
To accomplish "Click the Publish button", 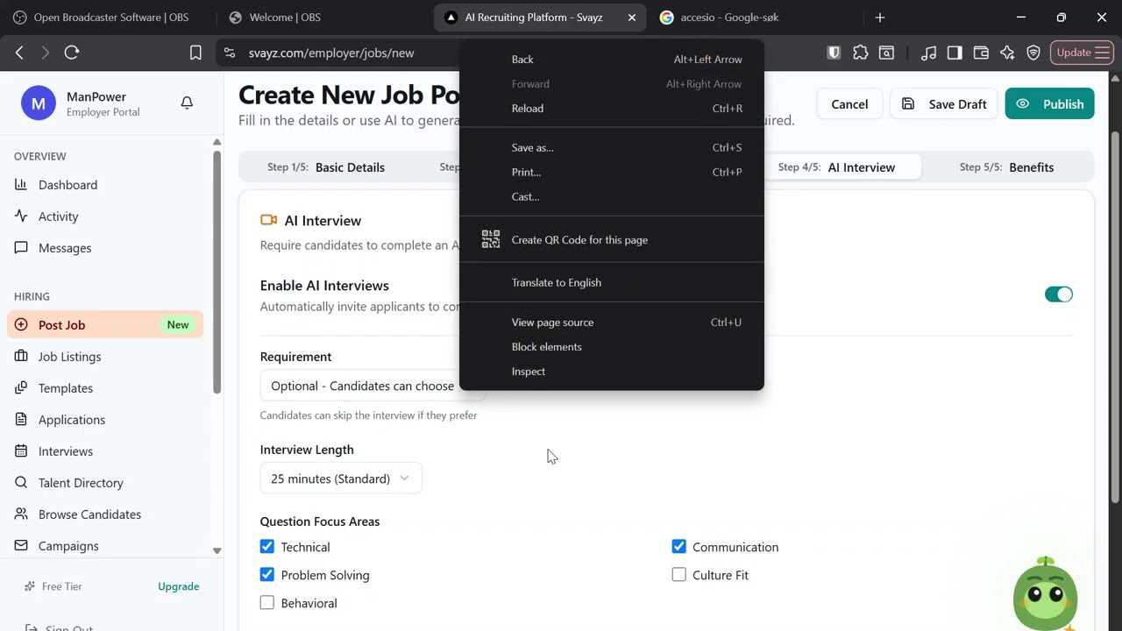I will tap(1049, 104).
